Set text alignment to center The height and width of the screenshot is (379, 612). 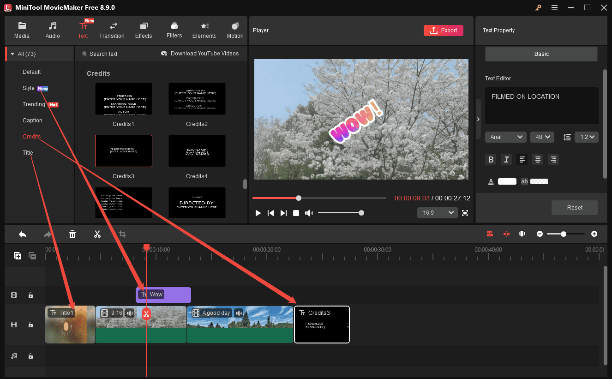[538, 159]
